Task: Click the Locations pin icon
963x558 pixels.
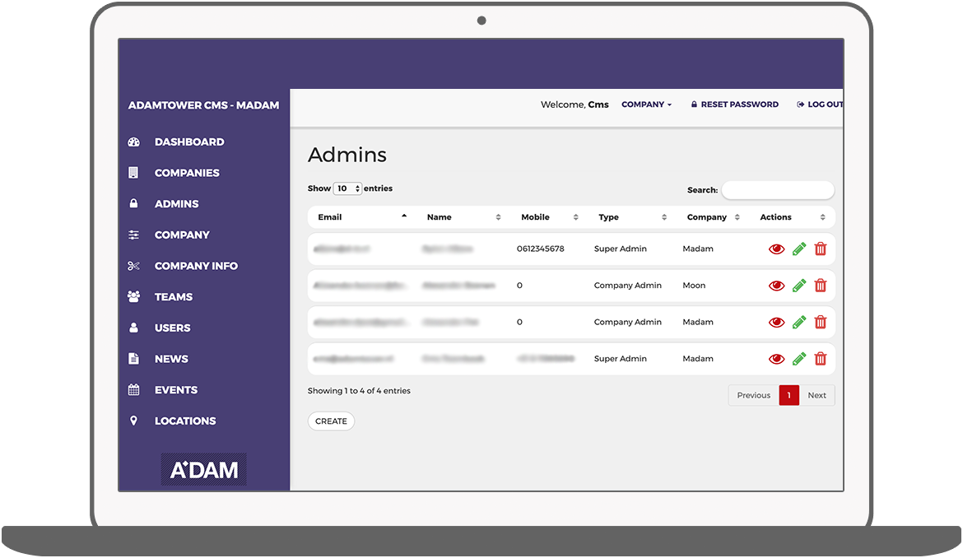Action: pos(133,421)
